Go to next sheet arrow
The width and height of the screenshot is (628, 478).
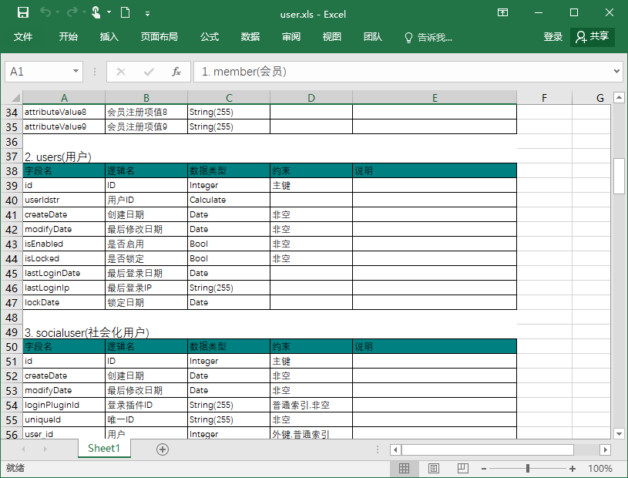pyautogui.click(x=45, y=449)
